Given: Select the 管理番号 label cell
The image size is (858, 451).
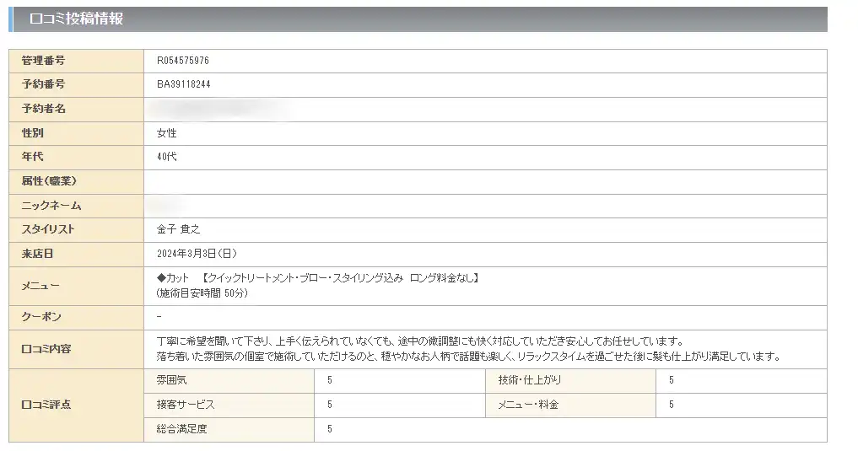Looking at the screenshot, I should [x=76, y=62].
